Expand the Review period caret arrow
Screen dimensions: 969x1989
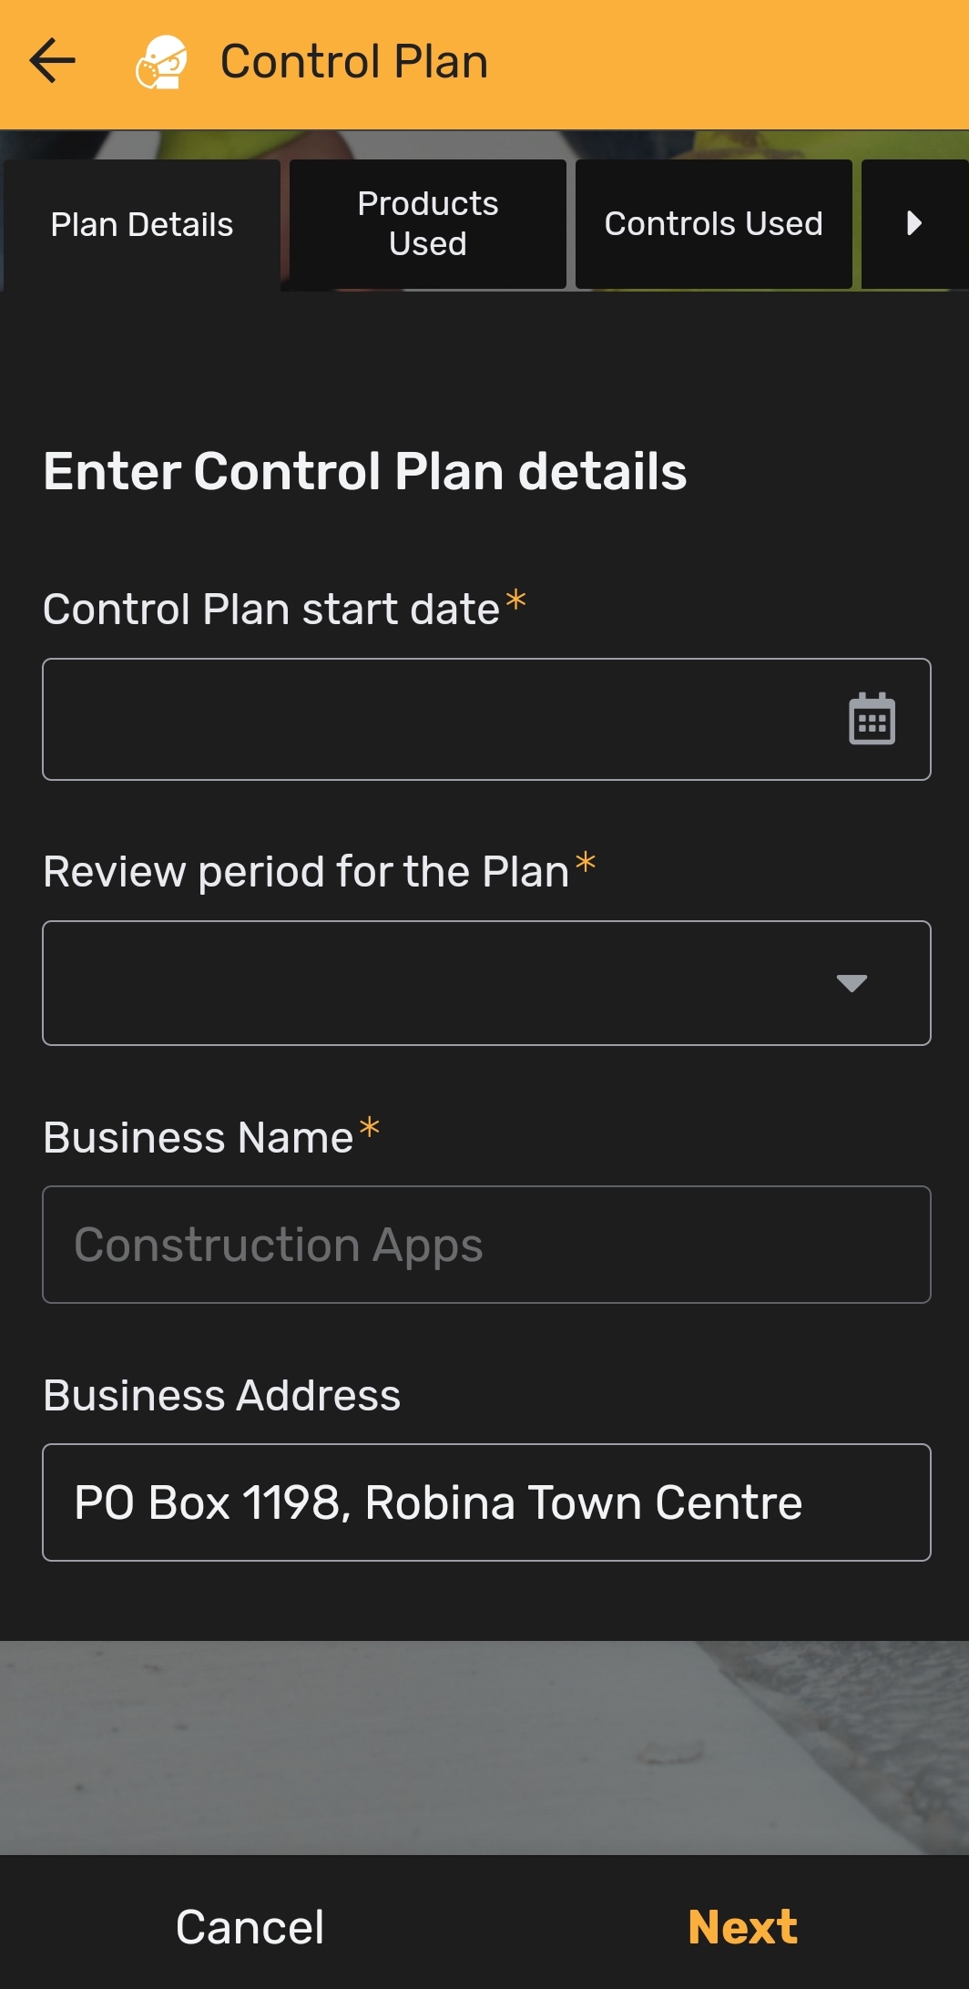point(852,983)
